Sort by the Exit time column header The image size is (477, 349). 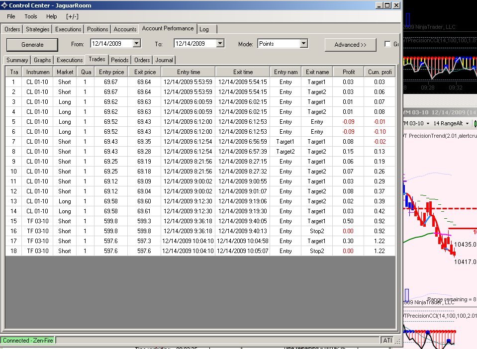(243, 72)
